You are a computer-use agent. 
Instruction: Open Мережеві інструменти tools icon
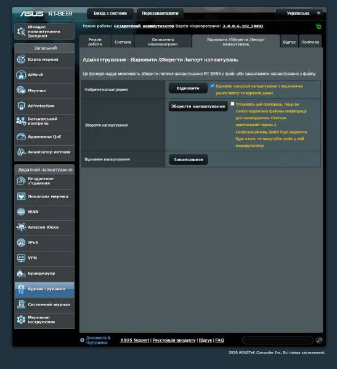(x=21, y=320)
